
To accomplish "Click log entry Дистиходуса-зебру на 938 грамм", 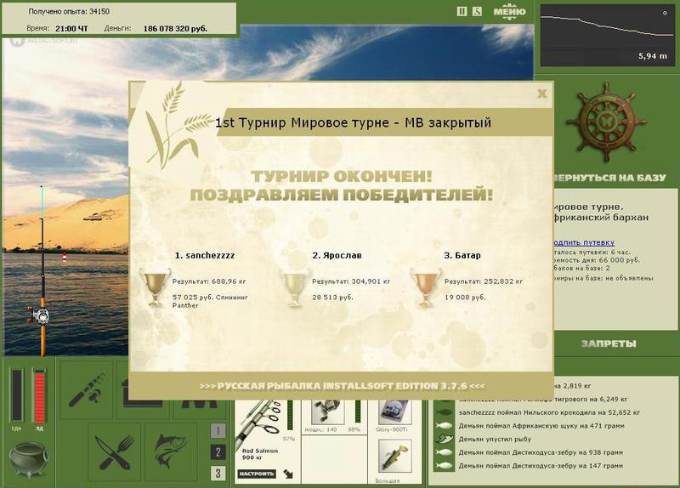I will [541, 452].
